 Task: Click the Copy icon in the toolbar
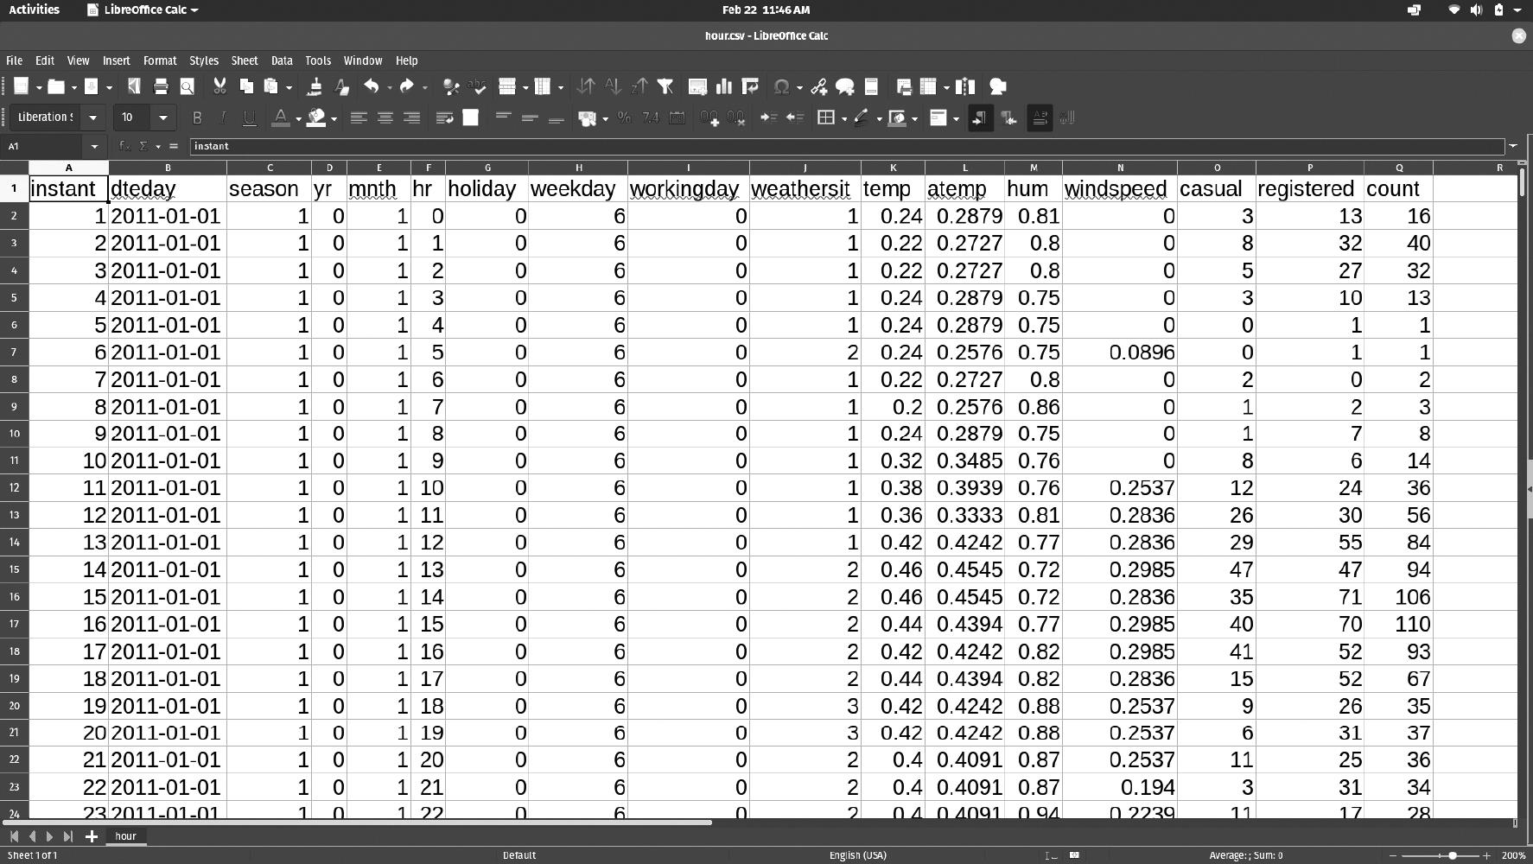tap(246, 86)
